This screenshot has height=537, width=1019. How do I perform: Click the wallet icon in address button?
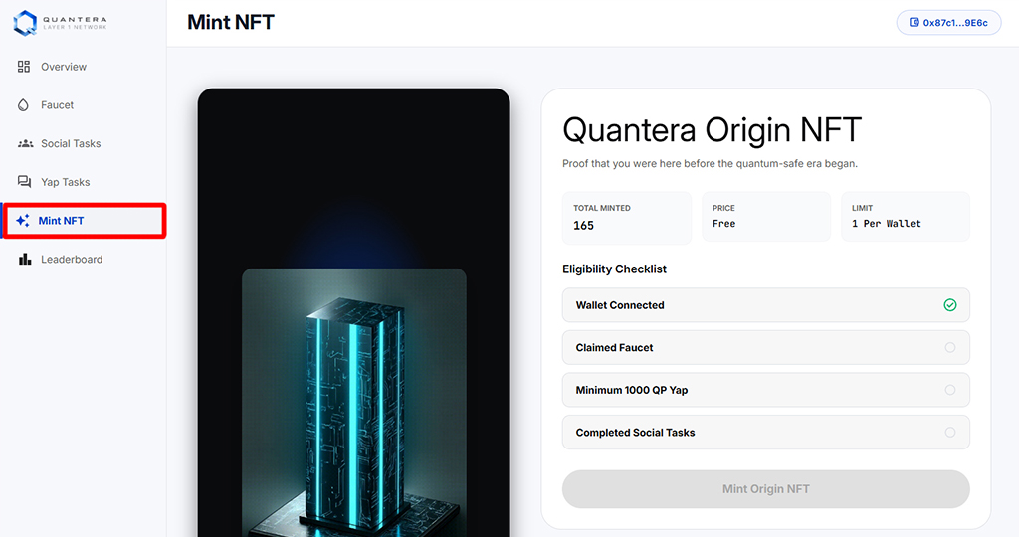click(914, 22)
